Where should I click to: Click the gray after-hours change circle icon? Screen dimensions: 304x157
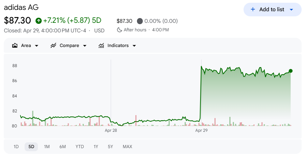[x=140, y=21]
